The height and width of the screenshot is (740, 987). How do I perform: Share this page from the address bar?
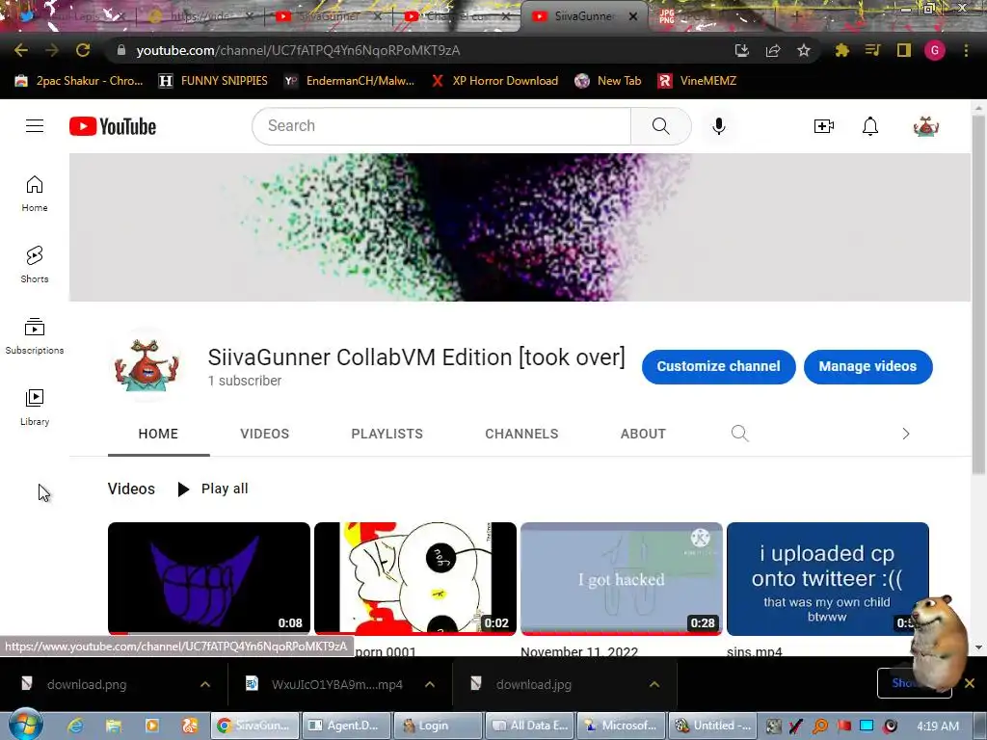click(773, 50)
